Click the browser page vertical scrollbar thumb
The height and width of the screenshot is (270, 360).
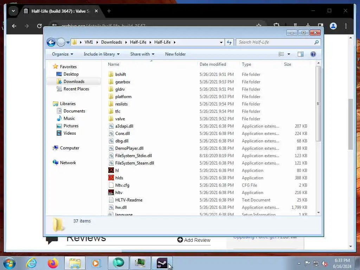coord(351,124)
